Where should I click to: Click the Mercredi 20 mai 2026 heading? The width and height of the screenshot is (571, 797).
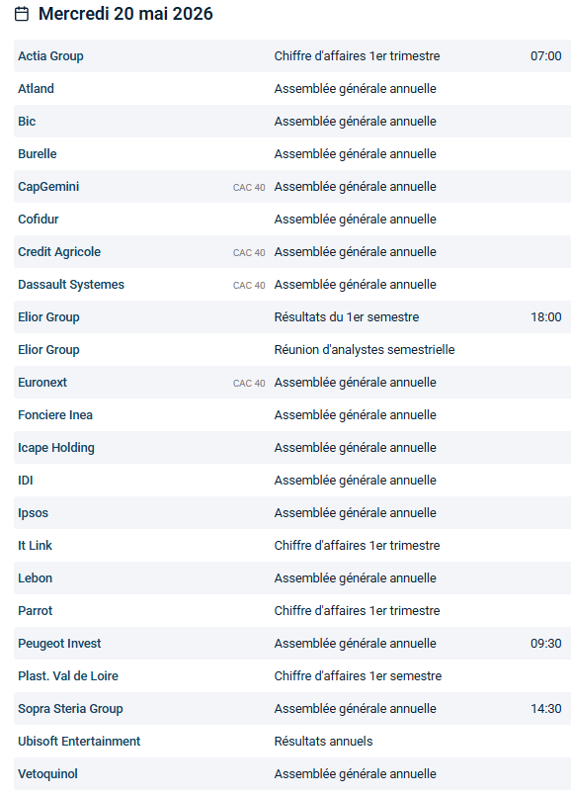pyautogui.click(x=125, y=14)
